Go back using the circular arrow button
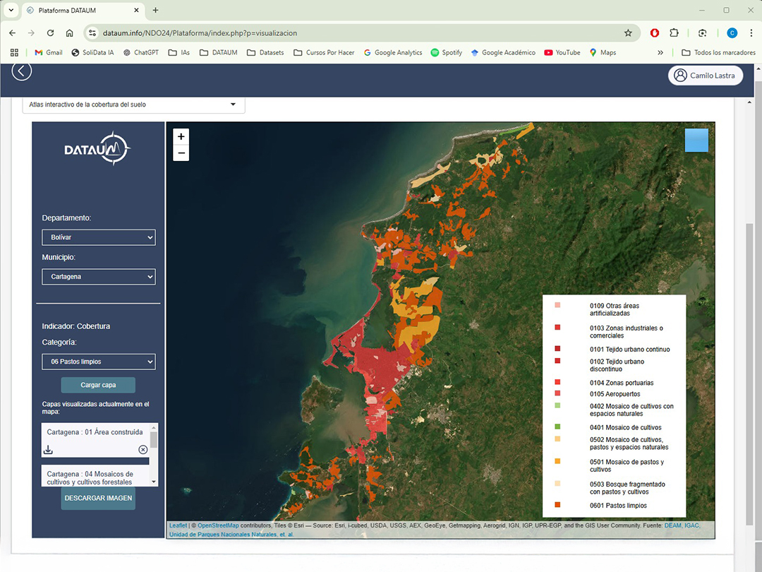This screenshot has height=572, width=762. (x=21, y=71)
